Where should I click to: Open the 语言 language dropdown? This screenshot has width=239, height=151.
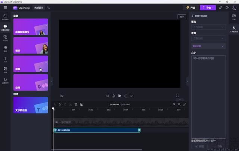(208, 27)
